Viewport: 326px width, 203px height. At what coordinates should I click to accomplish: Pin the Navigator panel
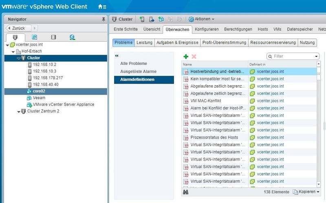click(104, 19)
